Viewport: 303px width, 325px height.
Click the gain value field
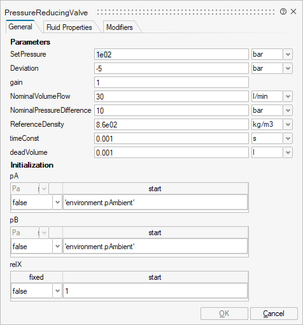[x=171, y=82]
